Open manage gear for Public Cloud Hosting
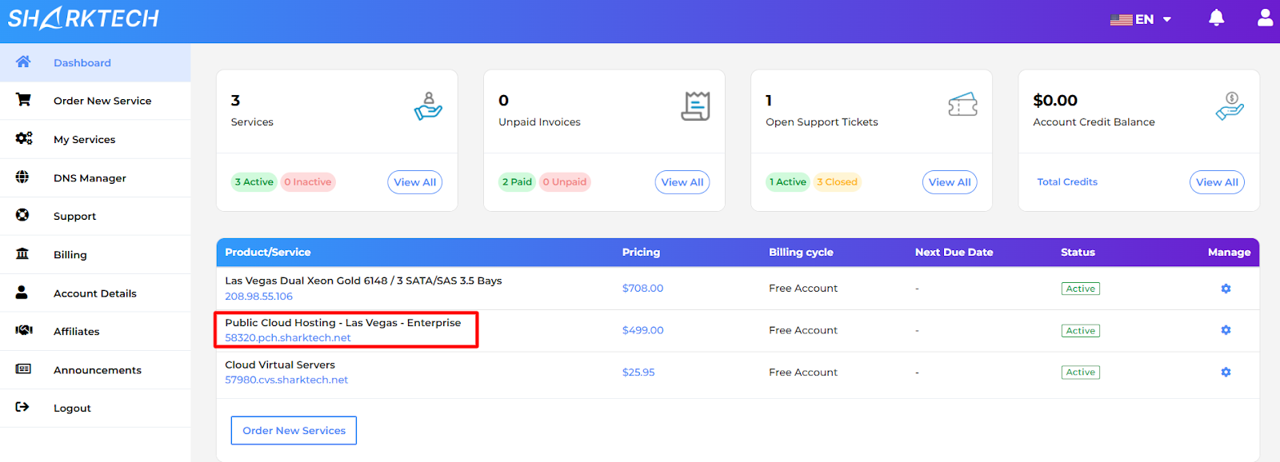The image size is (1280, 462). coord(1226,330)
